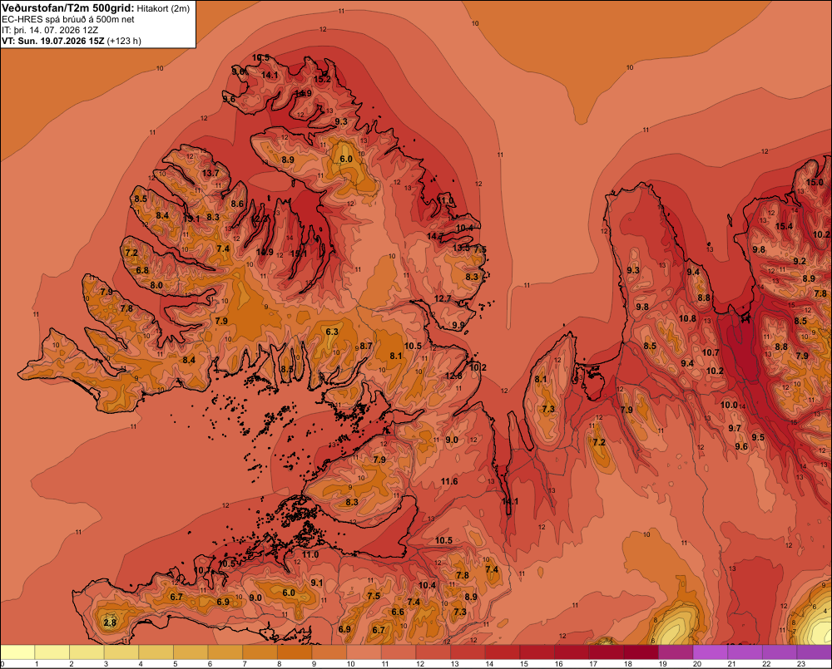
Task: Click the 10.8 temperature reading
Action: tap(687, 318)
